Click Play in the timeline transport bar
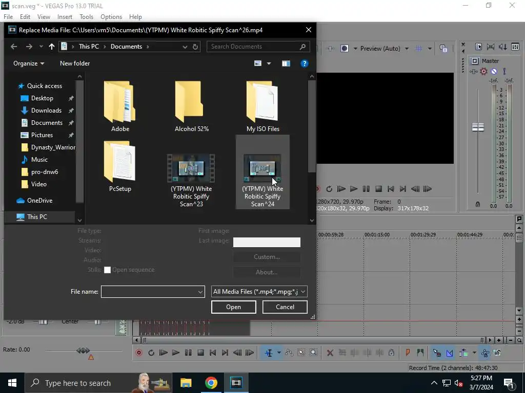Image resolution: width=525 pixels, height=393 pixels. pyautogui.click(x=175, y=353)
